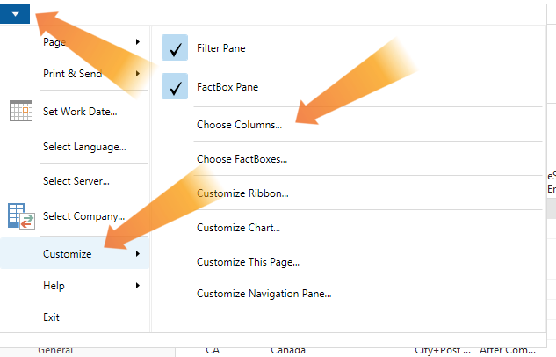Image resolution: width=556 pixels, height=357 pixels.
Task: Click the Set Work Date calendar icon
Action: [21, 111]
